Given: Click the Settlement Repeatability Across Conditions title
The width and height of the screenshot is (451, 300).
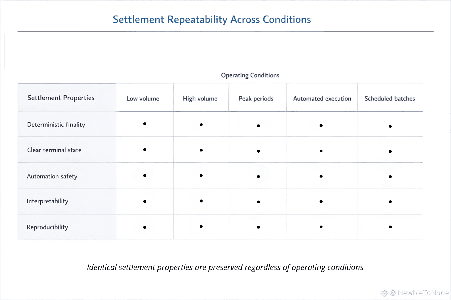Looking at the screenshot, I should [212, 20].
